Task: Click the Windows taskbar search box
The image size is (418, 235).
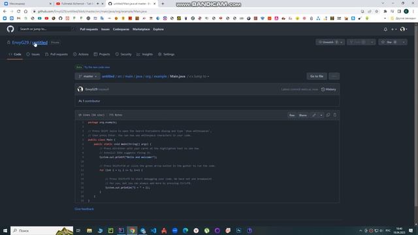Action: tap(42, 230)
